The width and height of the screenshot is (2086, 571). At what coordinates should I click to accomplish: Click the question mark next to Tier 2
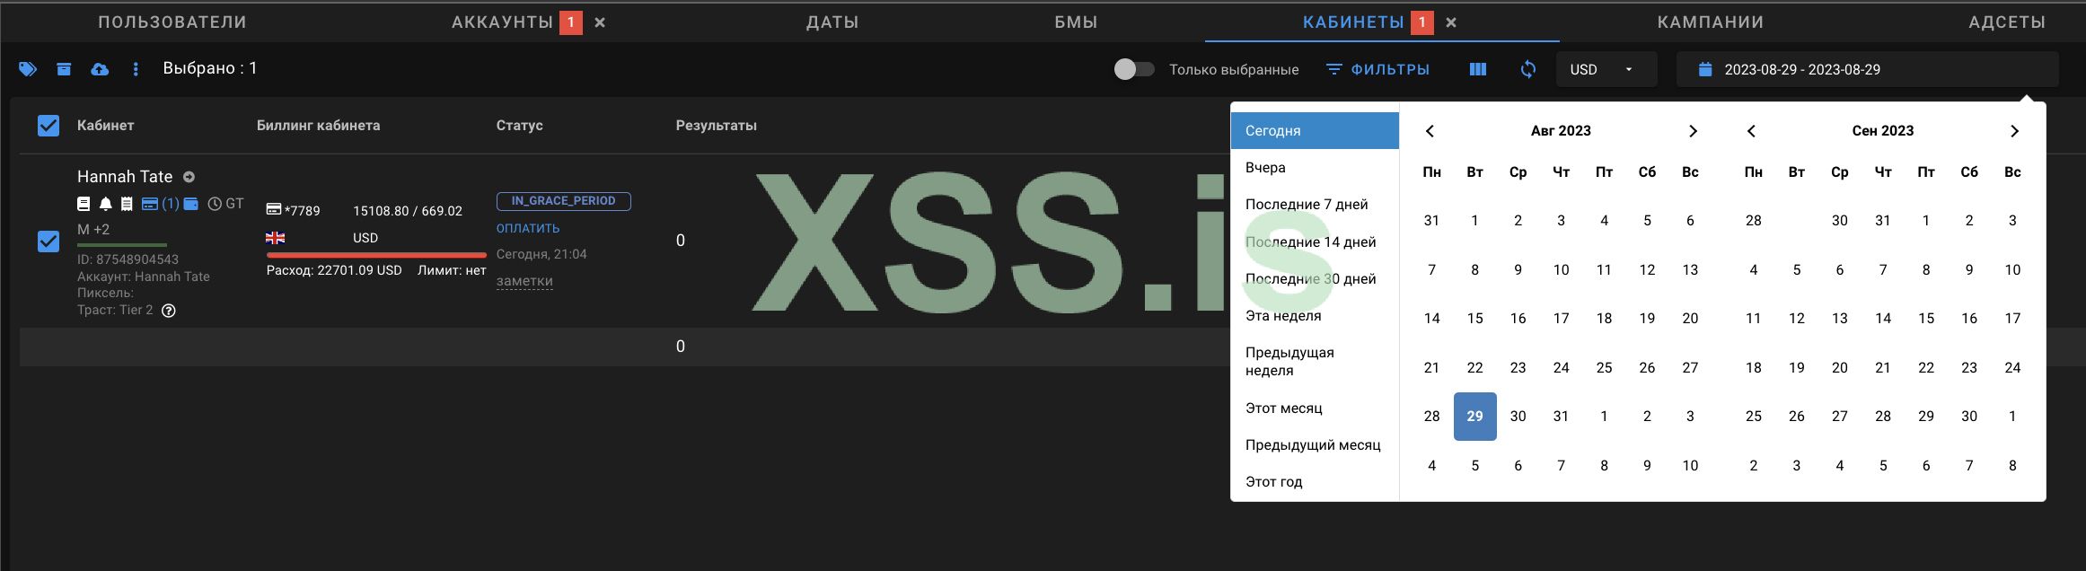click(x=168, y=311)
